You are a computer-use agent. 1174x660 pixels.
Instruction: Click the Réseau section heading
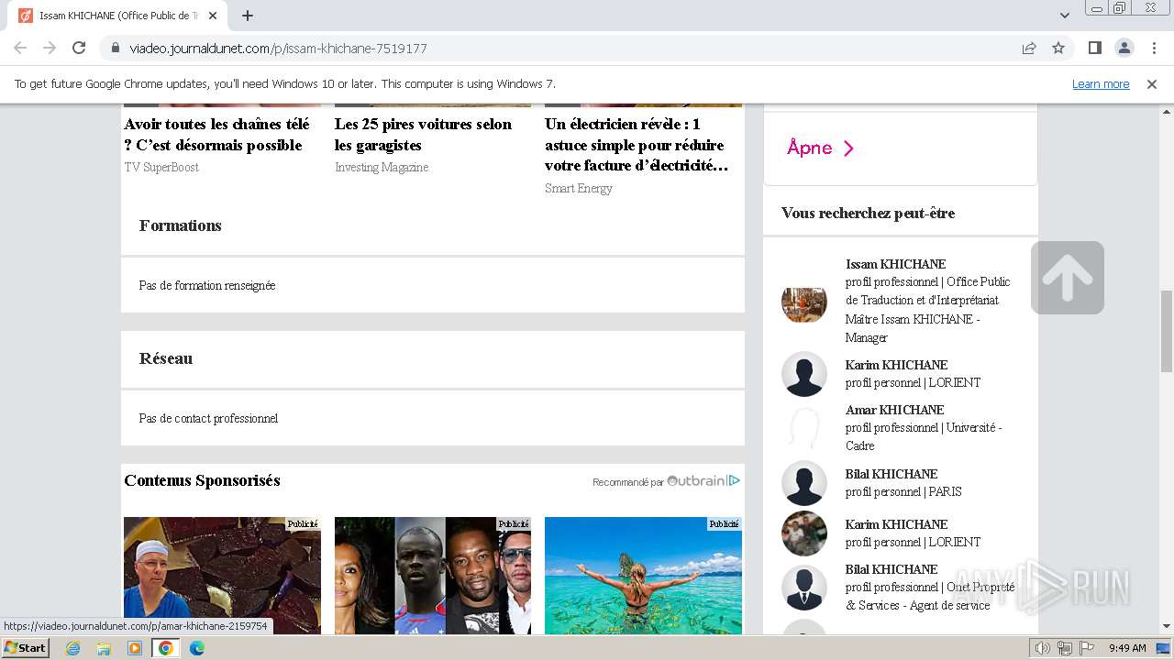point(166,358)
